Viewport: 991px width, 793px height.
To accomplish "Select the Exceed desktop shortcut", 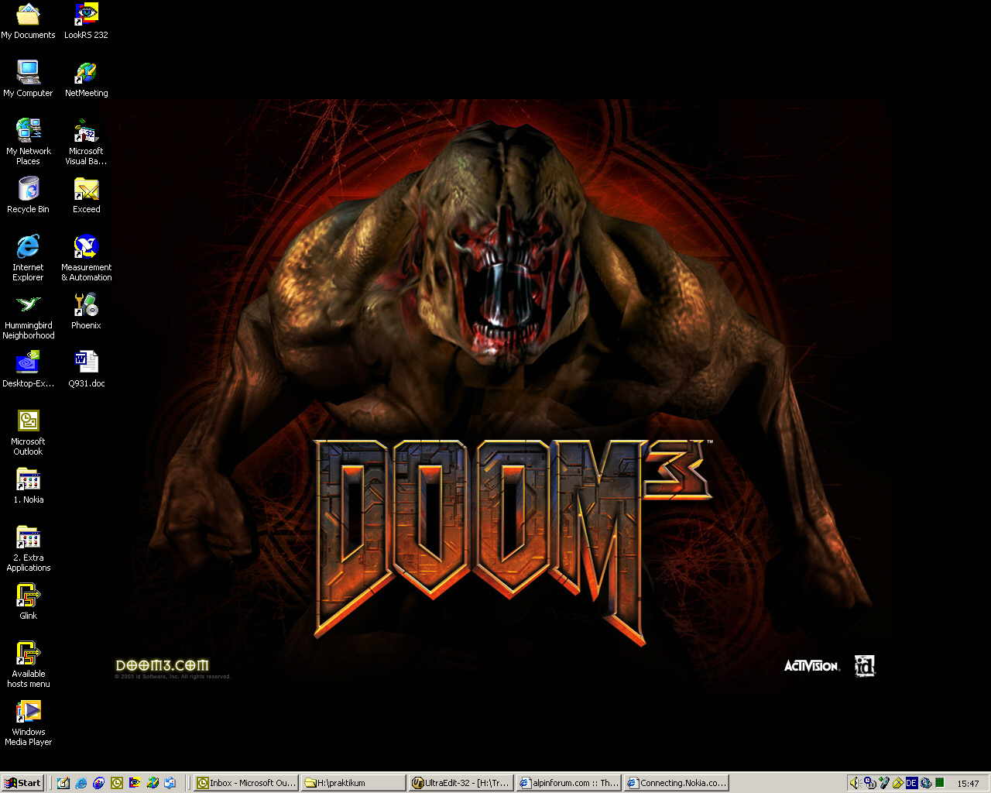I will (x=86, y=189).
